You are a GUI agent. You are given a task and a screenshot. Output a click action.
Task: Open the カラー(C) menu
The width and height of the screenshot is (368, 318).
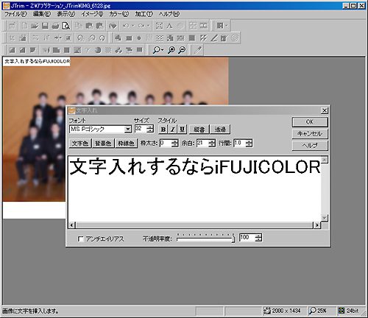tap(119, 14)
